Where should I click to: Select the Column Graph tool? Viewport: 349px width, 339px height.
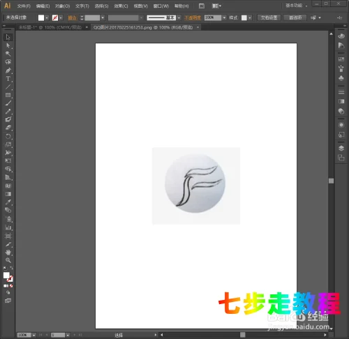click(8, 227)
